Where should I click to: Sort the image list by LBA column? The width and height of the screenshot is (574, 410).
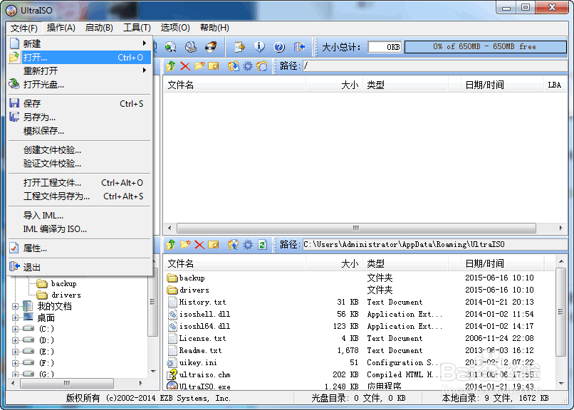pos(555,85)
